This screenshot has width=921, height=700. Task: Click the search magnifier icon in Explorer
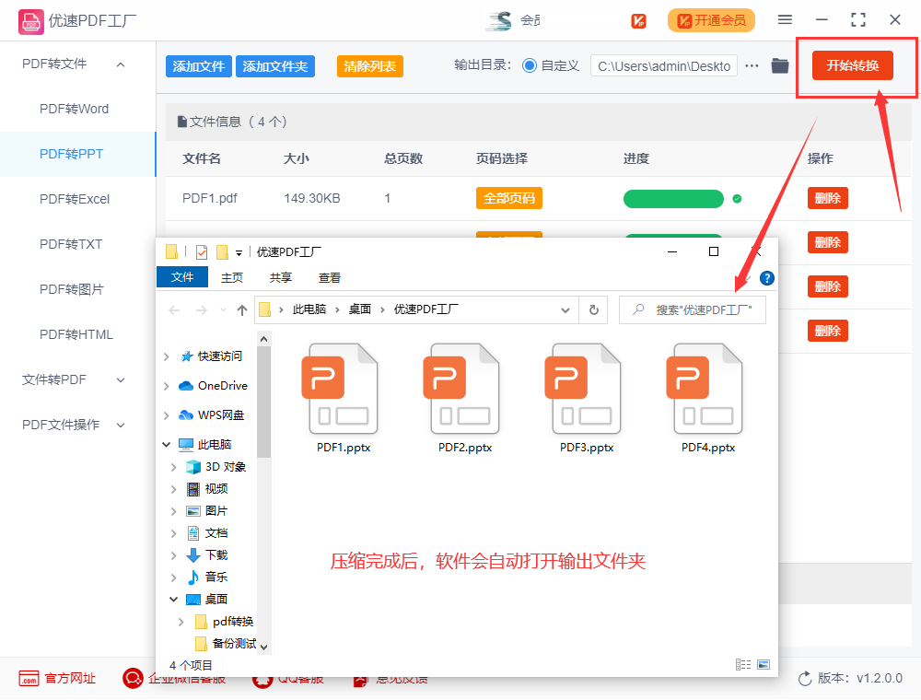(638, 309)
